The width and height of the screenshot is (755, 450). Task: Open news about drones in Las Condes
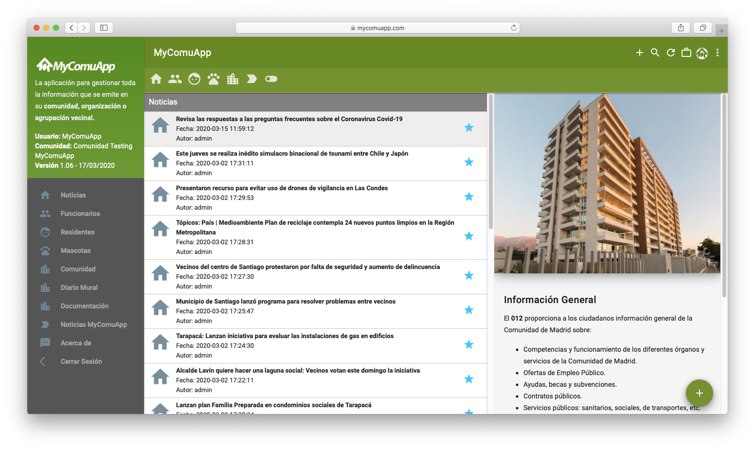(x=282, y=188)
